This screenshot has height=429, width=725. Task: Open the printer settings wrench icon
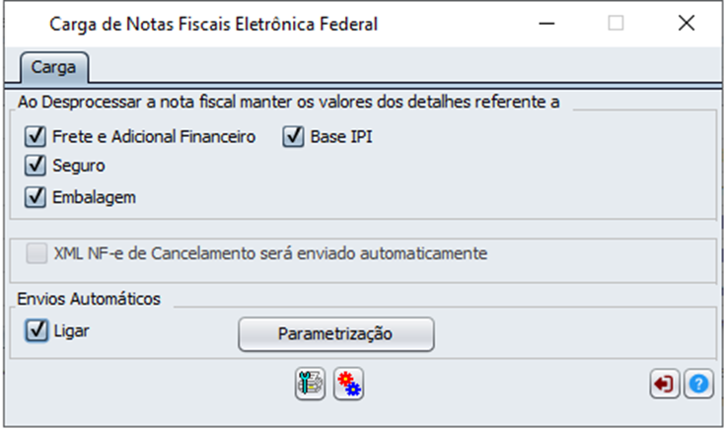311,384
